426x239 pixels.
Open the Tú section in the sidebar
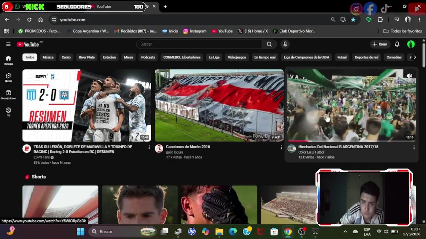(x=8, y=112)
